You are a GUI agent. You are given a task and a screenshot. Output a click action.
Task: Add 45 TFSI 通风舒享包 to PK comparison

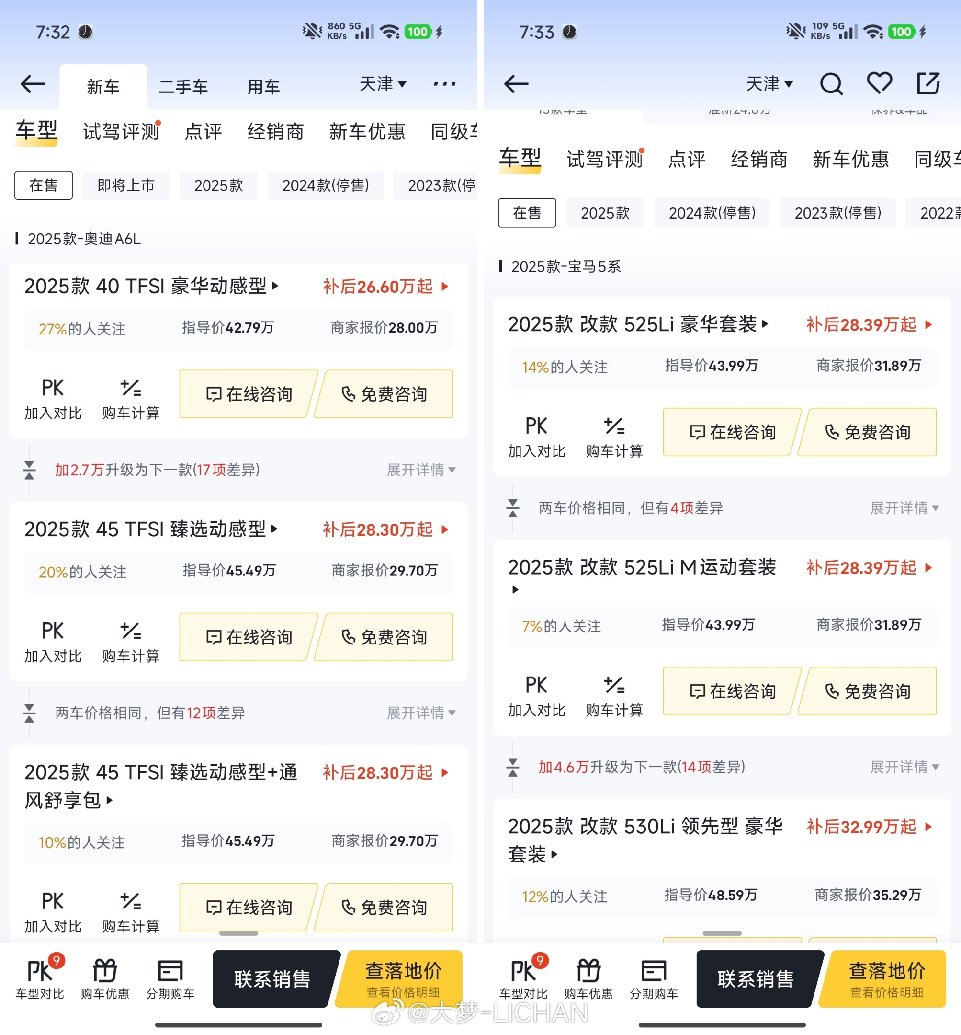click(53, 912)
